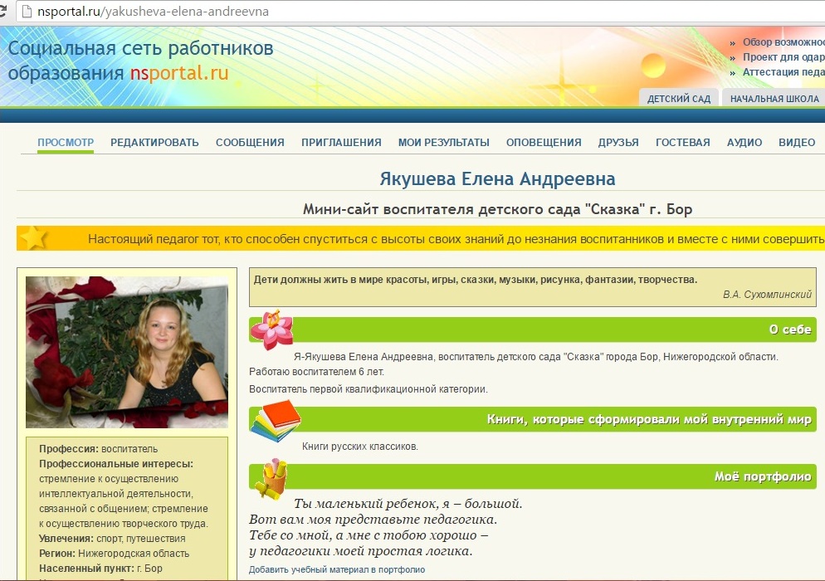Screen dimensions: 825x581
Task: Click the browser reload icon
Action: 2,11
